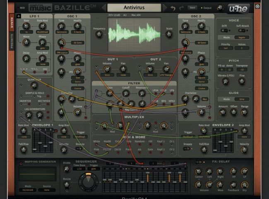
Task: Click the +5V jack in MIDI & More
Action: [x=150, y=145]
